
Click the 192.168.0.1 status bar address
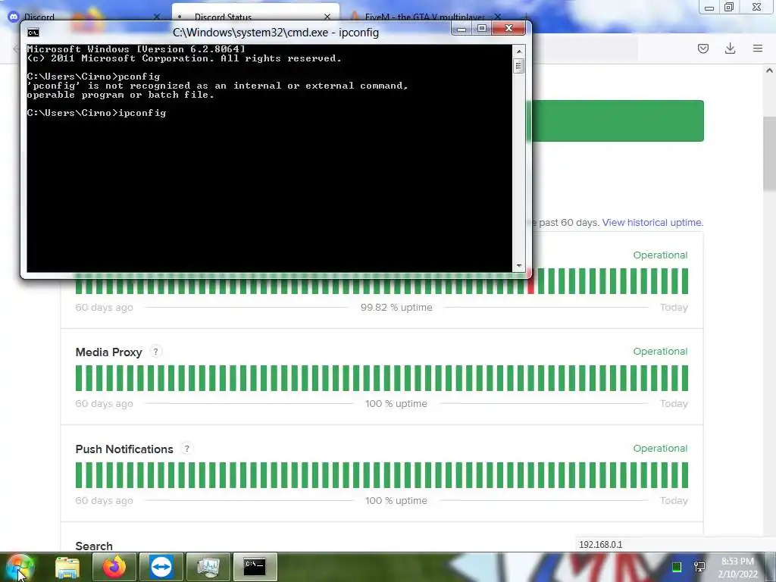(x=600, y=544)
